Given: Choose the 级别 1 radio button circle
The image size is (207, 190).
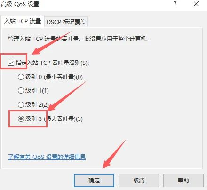Looking at the screenshot, I should [x=21, y=91].
